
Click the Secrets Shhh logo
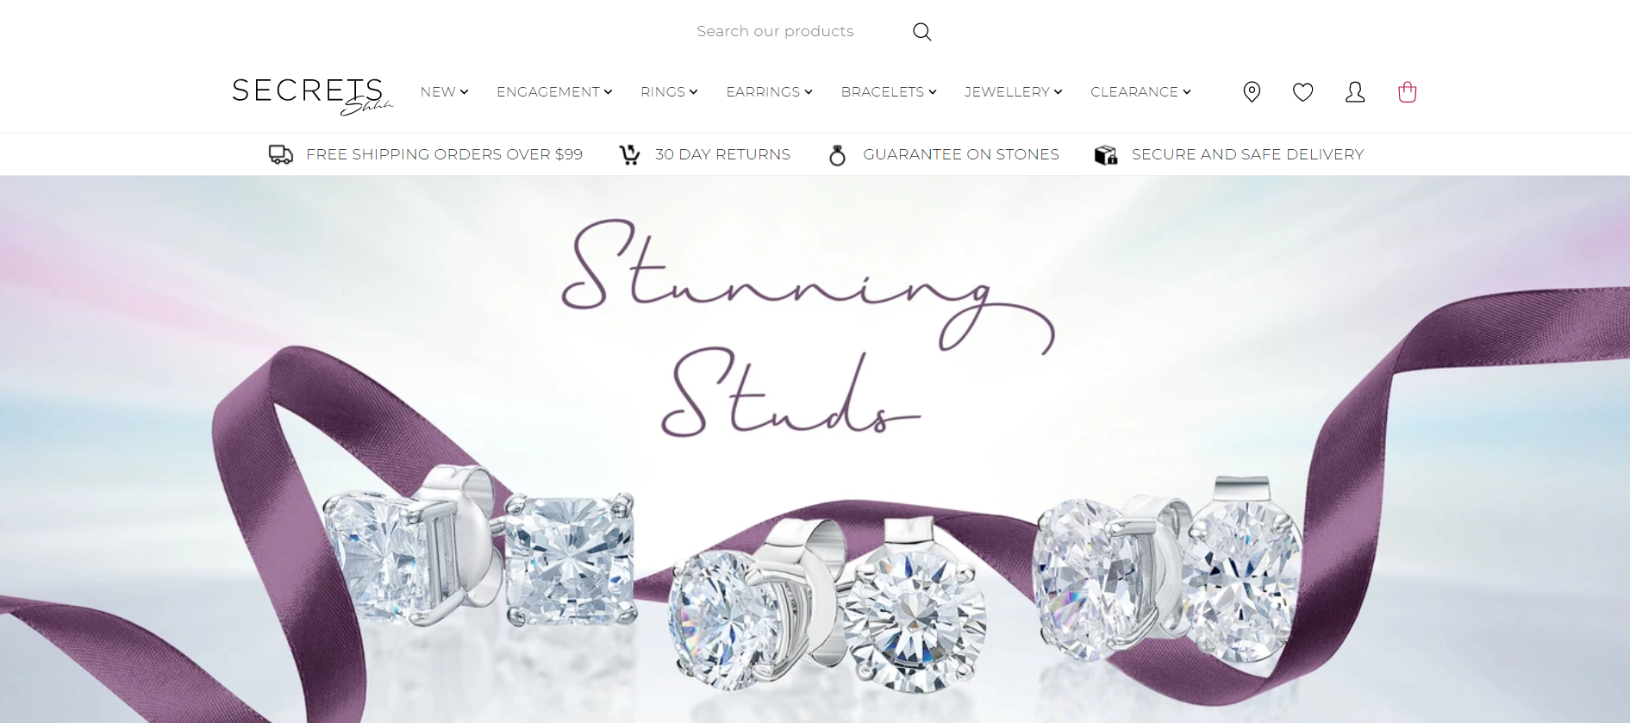click(313, 96)
